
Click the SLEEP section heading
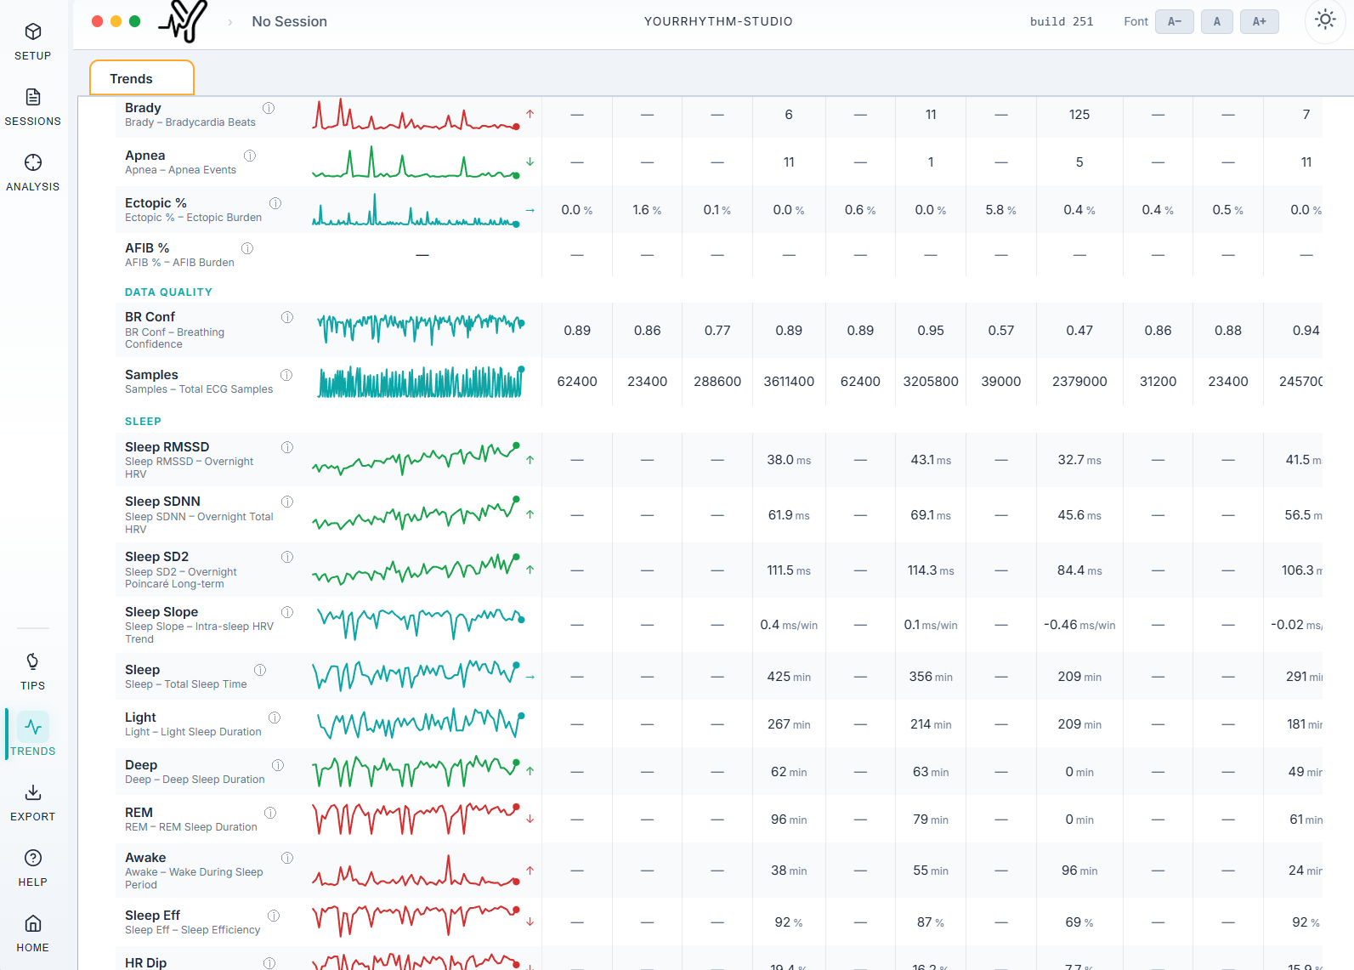click(143, 421)
